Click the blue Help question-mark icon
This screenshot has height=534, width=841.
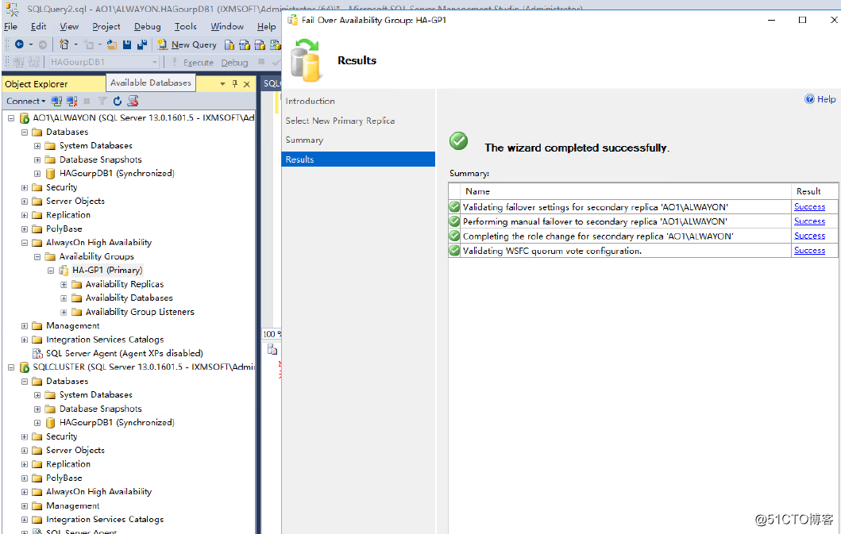point(809,98)
